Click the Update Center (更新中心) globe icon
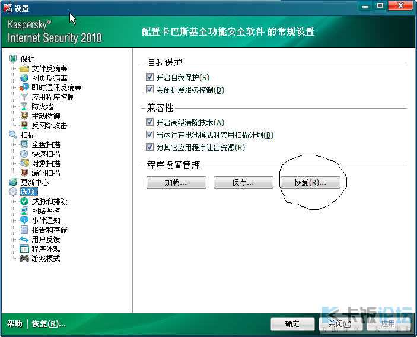 [x=13, y=183]
